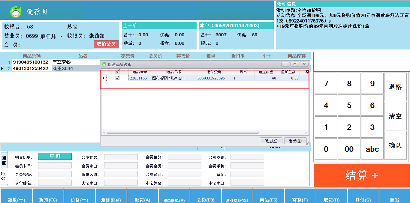The image size is (410, 203).
Task: Click the 清空 clear key
Action: 395,116
